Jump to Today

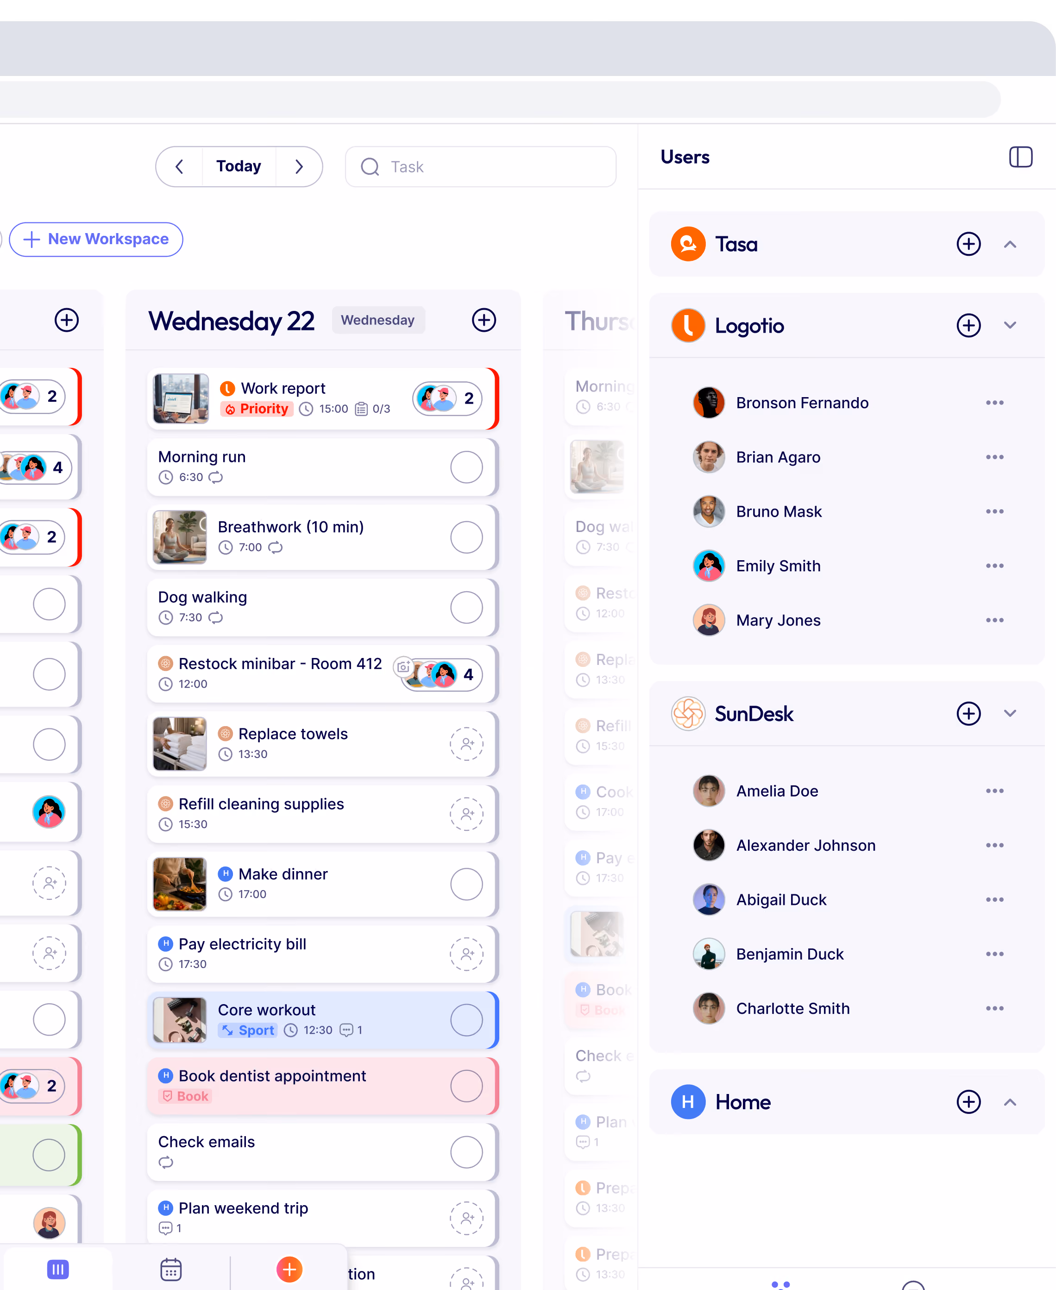239,167
